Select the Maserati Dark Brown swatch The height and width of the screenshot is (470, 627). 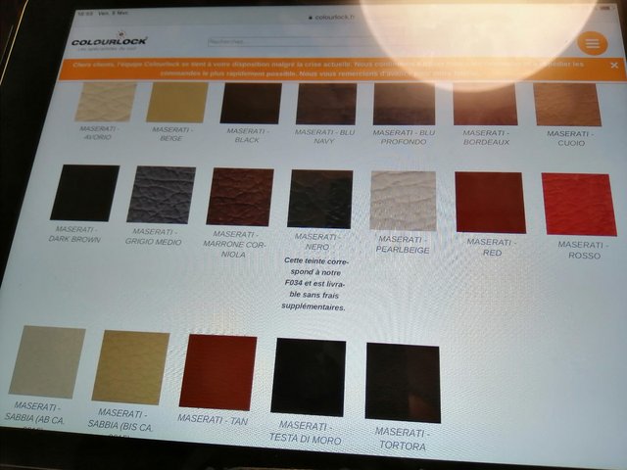click(x=85, y=193)
